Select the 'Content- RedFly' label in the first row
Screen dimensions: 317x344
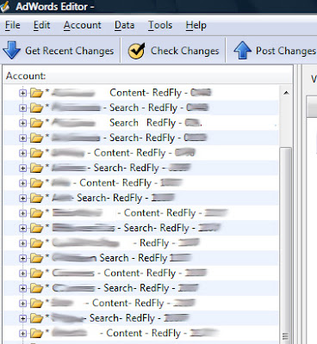[x=146, y=93]
